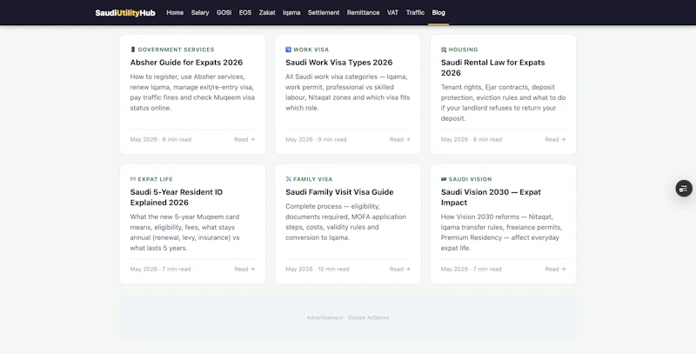
Task: Click the Family Visa airplane icon
Action: [288, 179]
